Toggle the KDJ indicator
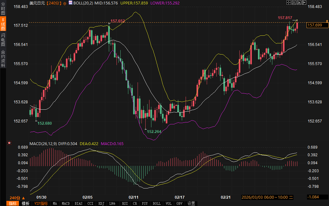329x206 pixels. (101, 203)
